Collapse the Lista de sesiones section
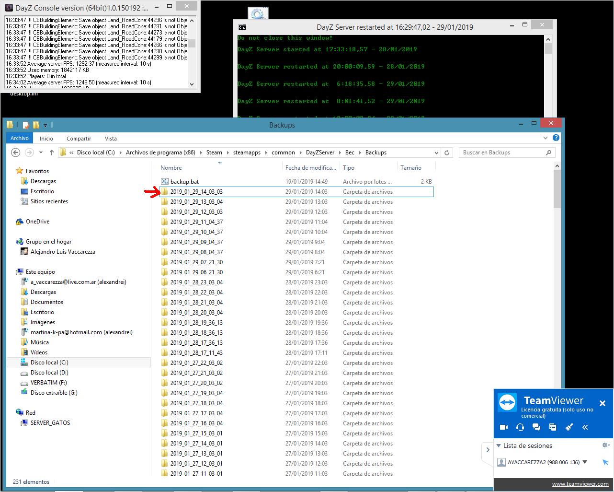 point(499,445)
